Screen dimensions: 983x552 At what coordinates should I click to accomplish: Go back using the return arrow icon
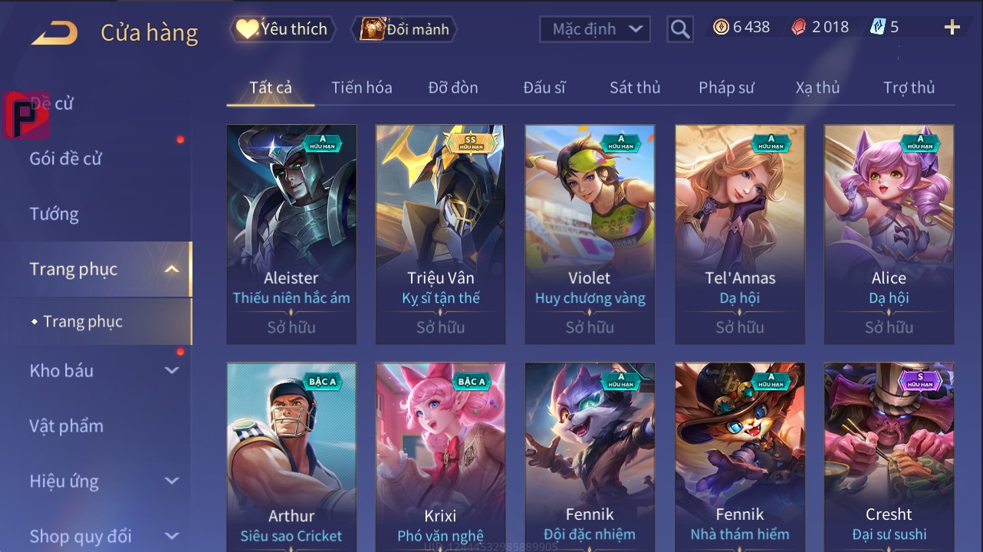point(55,34)
